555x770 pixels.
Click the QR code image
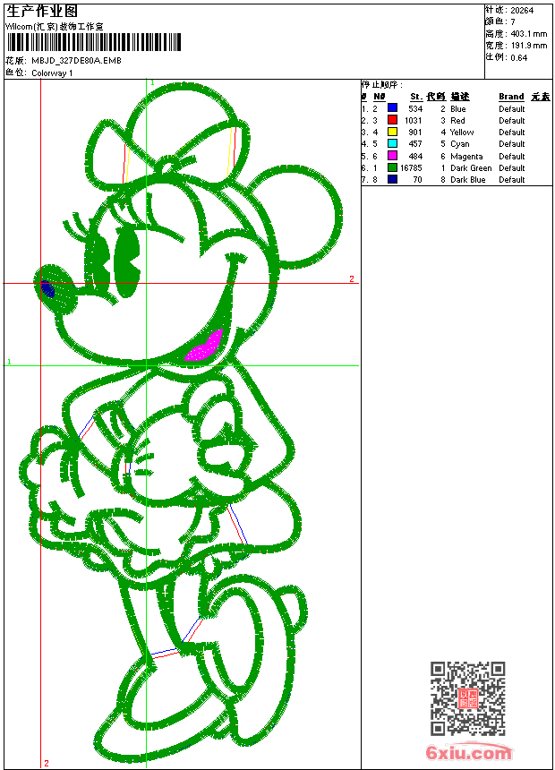(467, 698)
